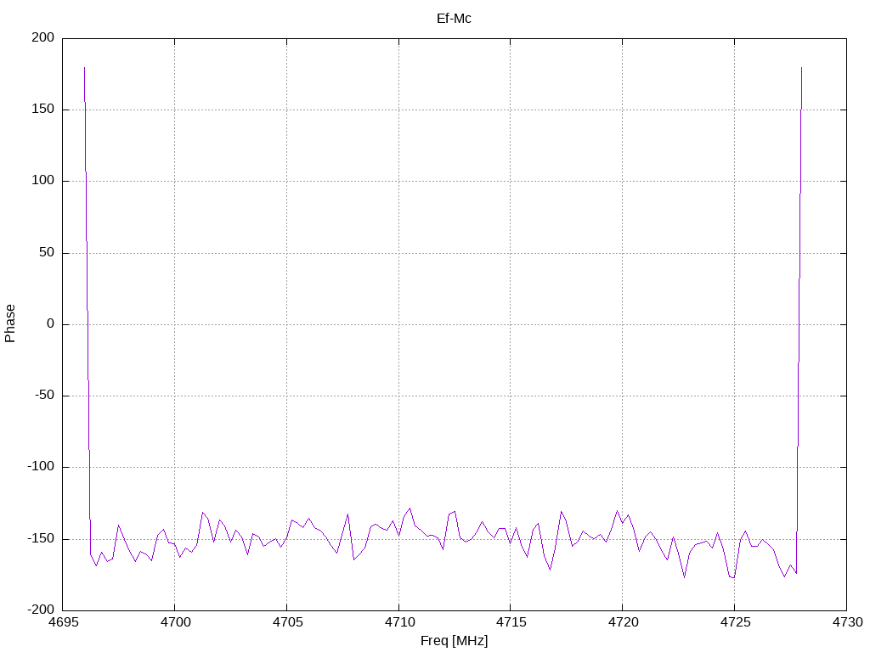The height and width of the screenshot is (652, 870).
Task: Click the -100 y-axis tick label
Action: pyautogui.click(x=41, y=467)
